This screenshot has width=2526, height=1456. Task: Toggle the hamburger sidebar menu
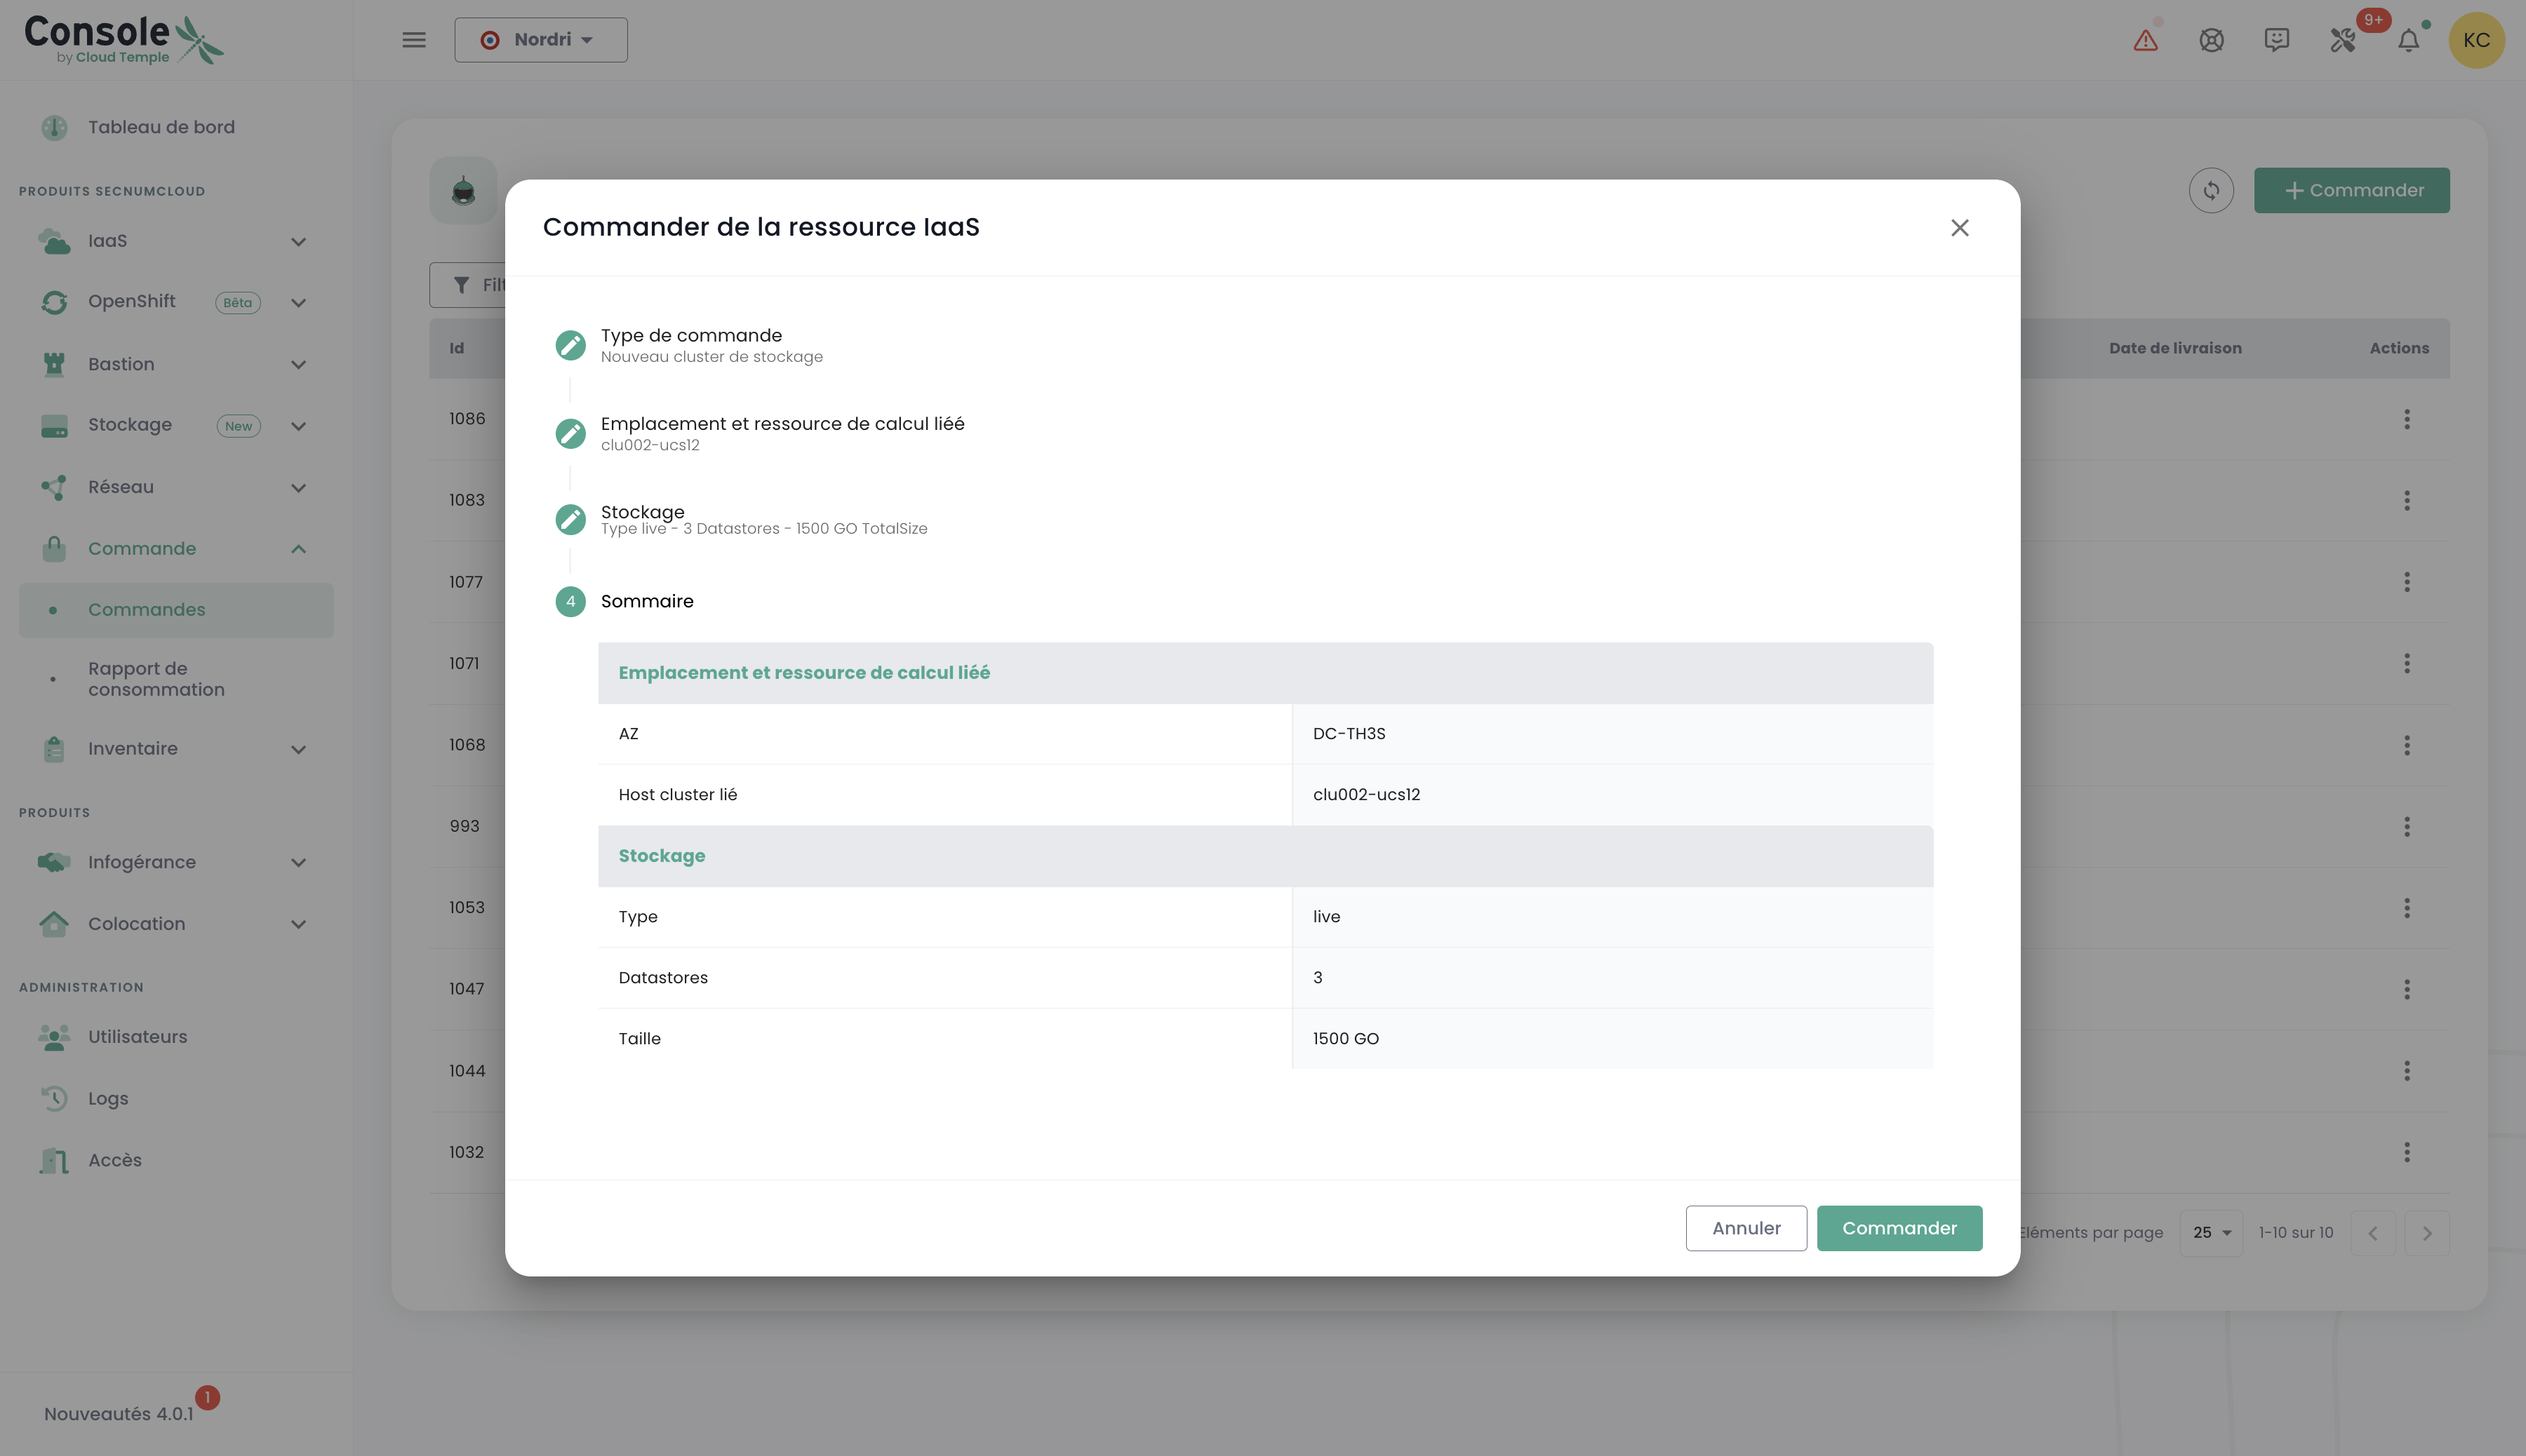(413, 40)
